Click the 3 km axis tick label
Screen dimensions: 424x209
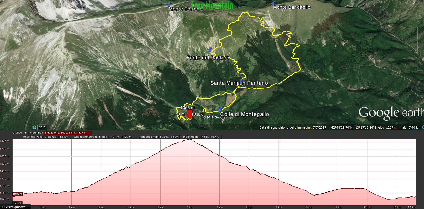click(x=101, y=207)
